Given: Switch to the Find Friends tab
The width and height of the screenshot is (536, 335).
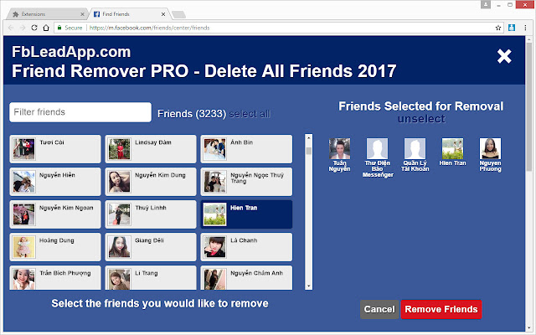Looking at the screenshot, I should point(129,14).
